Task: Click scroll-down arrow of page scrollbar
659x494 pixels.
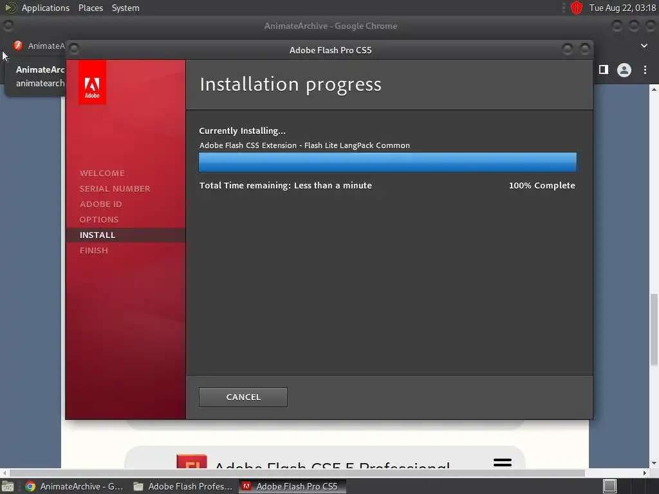Action: click(x=654, y=463)
